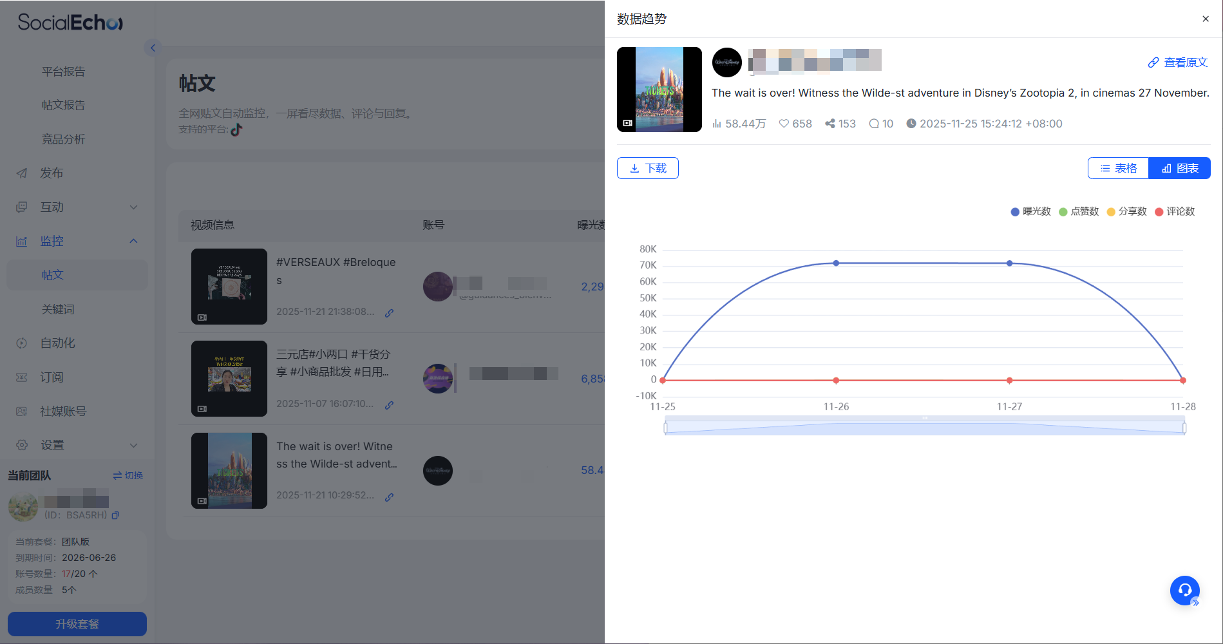Image resolution: width=1223 pixels, height=644 pixels.
Task: Open the link icon for #VERSEAUX post
Action: pos(389,313)
